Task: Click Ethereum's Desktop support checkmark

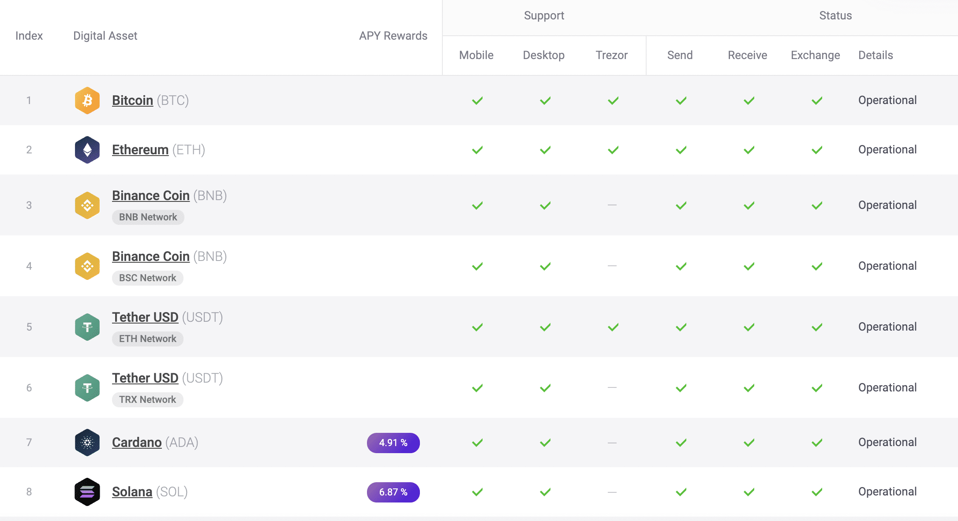Action: 545,150
